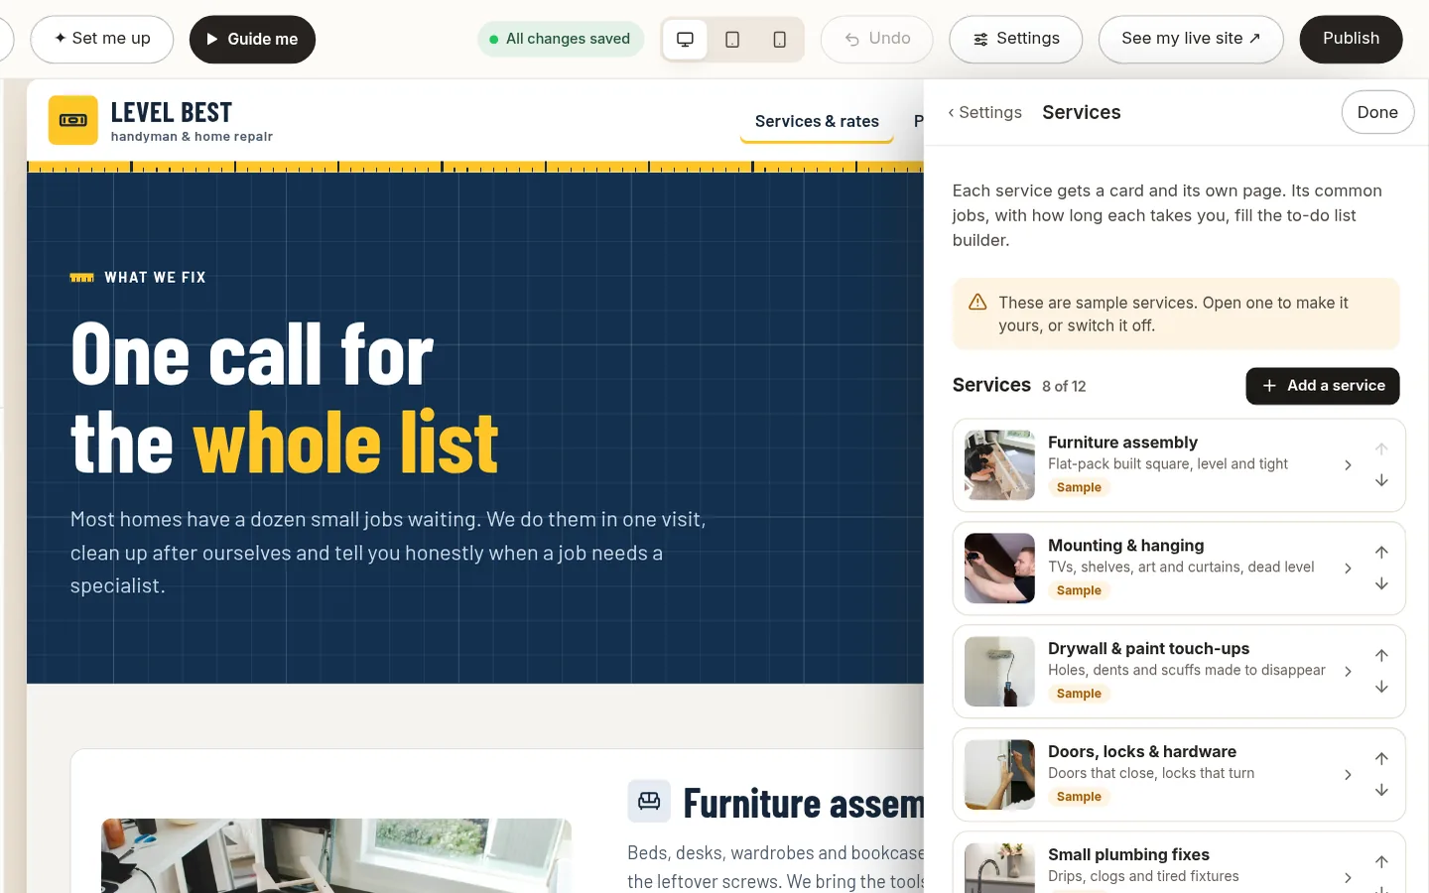Move Mounting & hanging down in list
1429x893 pixels.
(1381, 584)
